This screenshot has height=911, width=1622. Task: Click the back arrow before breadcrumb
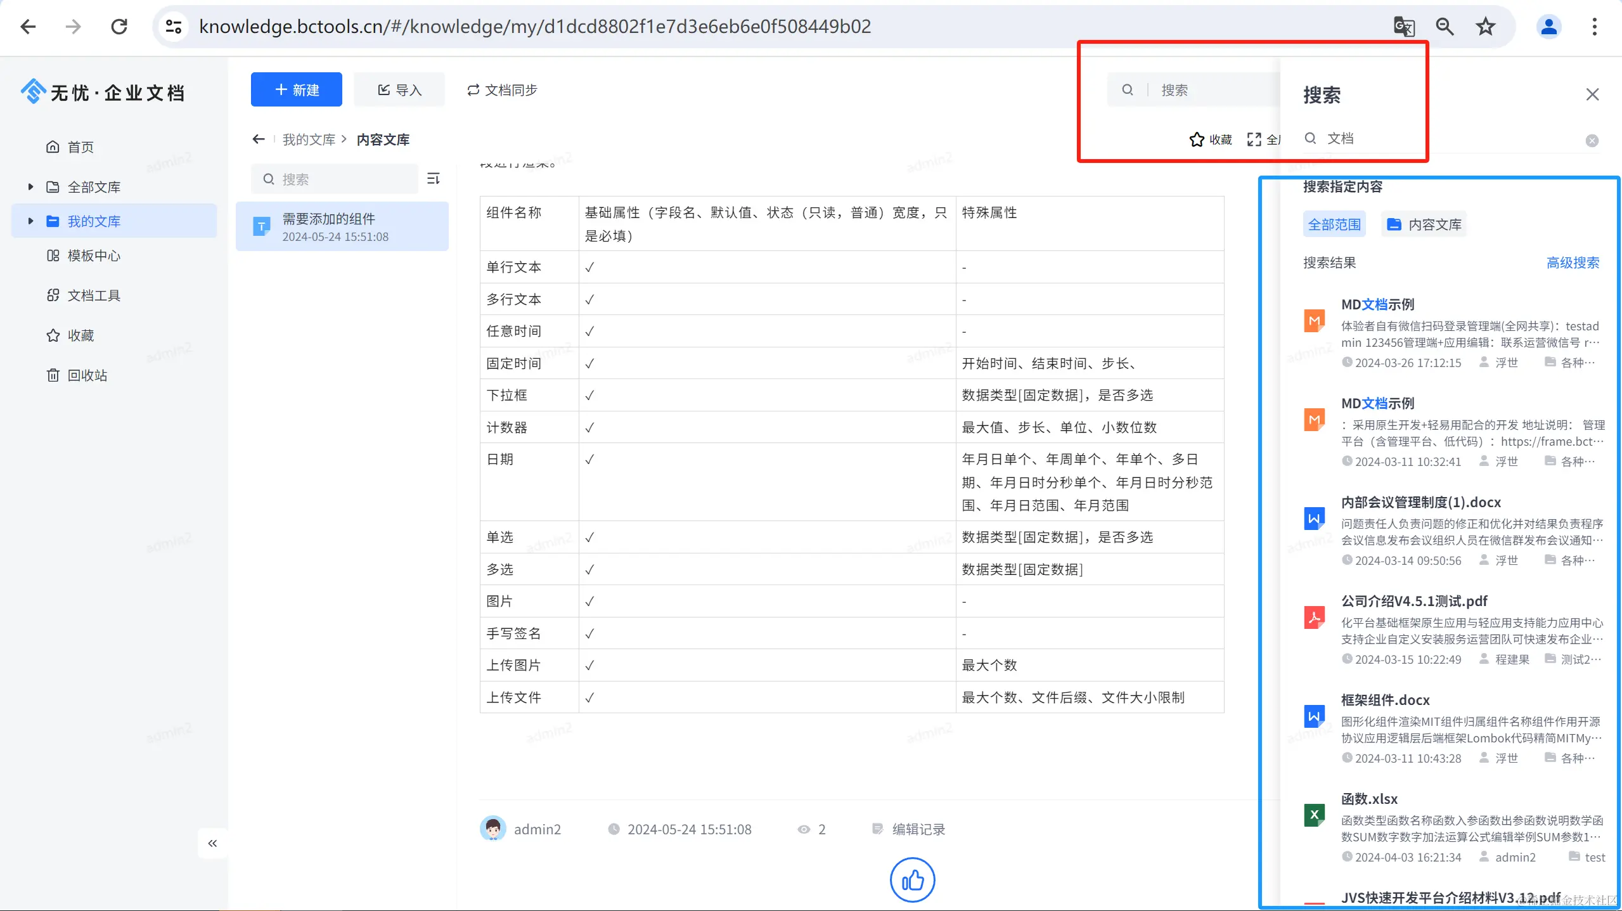[258, 139]
